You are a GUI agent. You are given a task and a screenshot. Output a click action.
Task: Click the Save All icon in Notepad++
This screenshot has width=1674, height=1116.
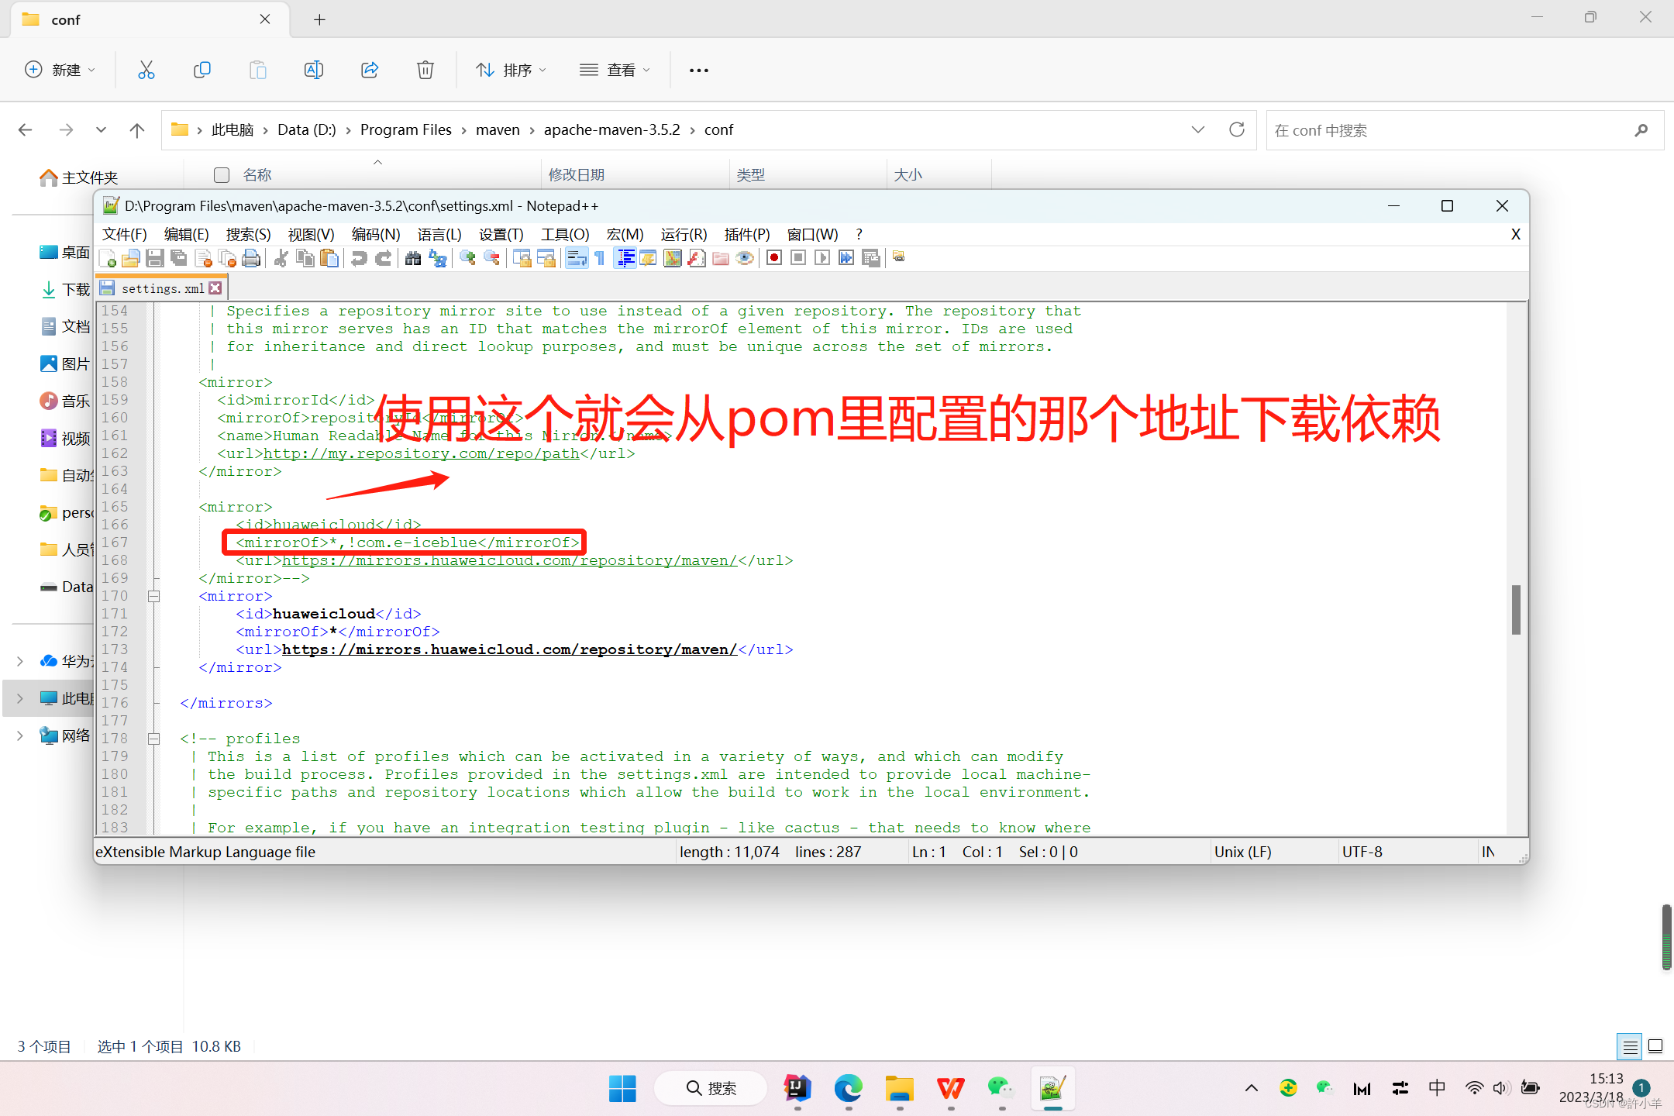coord(178,258)
